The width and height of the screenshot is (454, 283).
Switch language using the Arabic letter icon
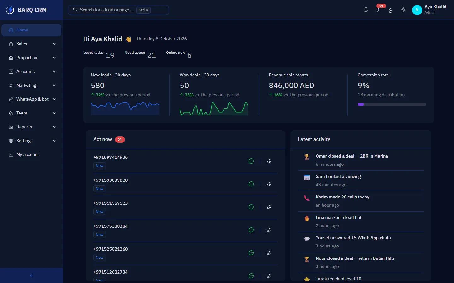[x=390, y=10]
